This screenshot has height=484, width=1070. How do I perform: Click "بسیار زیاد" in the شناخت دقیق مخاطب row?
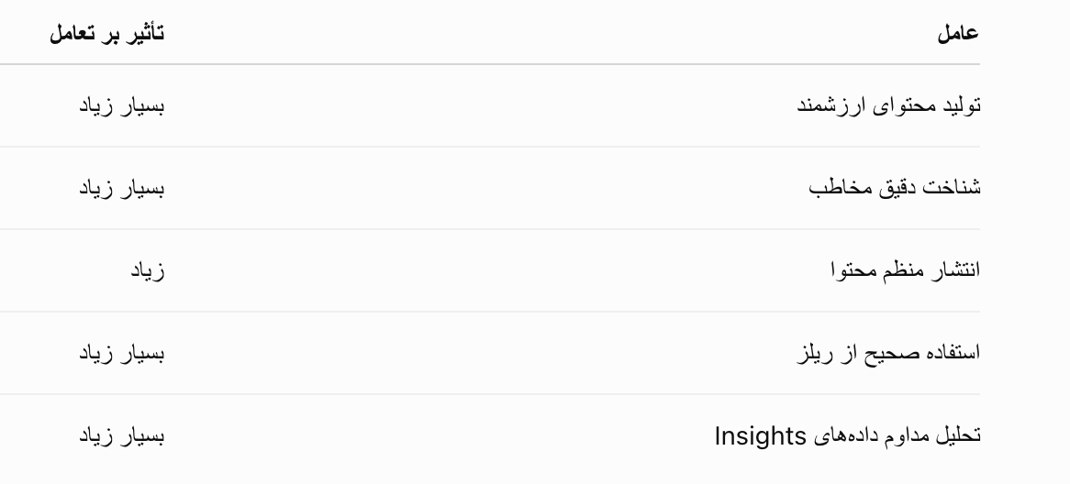coord(121,188)
